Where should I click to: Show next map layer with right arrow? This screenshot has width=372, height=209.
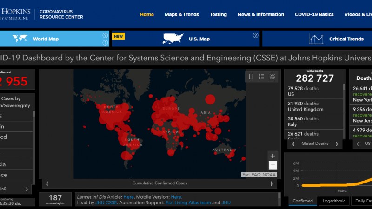point(272,183)
